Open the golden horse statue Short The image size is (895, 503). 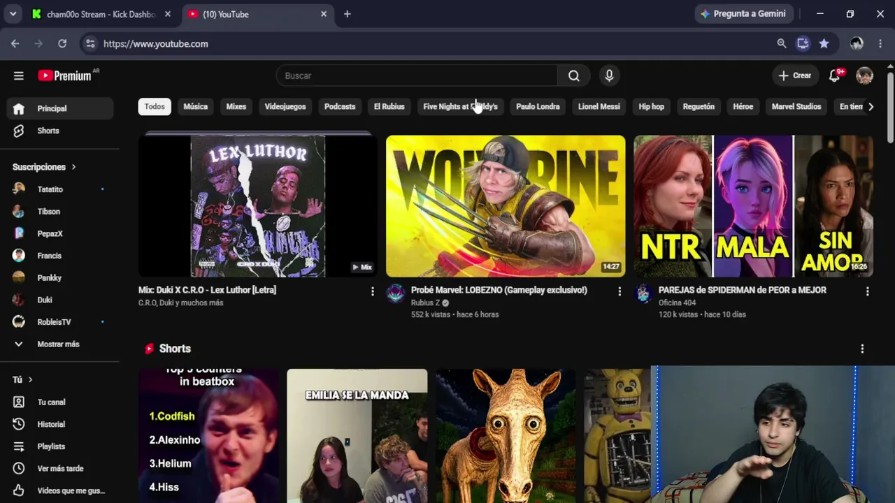click(506, 436)
